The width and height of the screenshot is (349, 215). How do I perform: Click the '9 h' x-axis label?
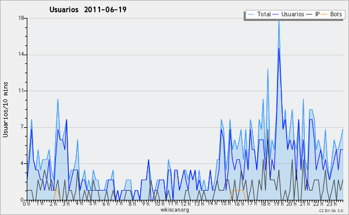pos(145,204)
